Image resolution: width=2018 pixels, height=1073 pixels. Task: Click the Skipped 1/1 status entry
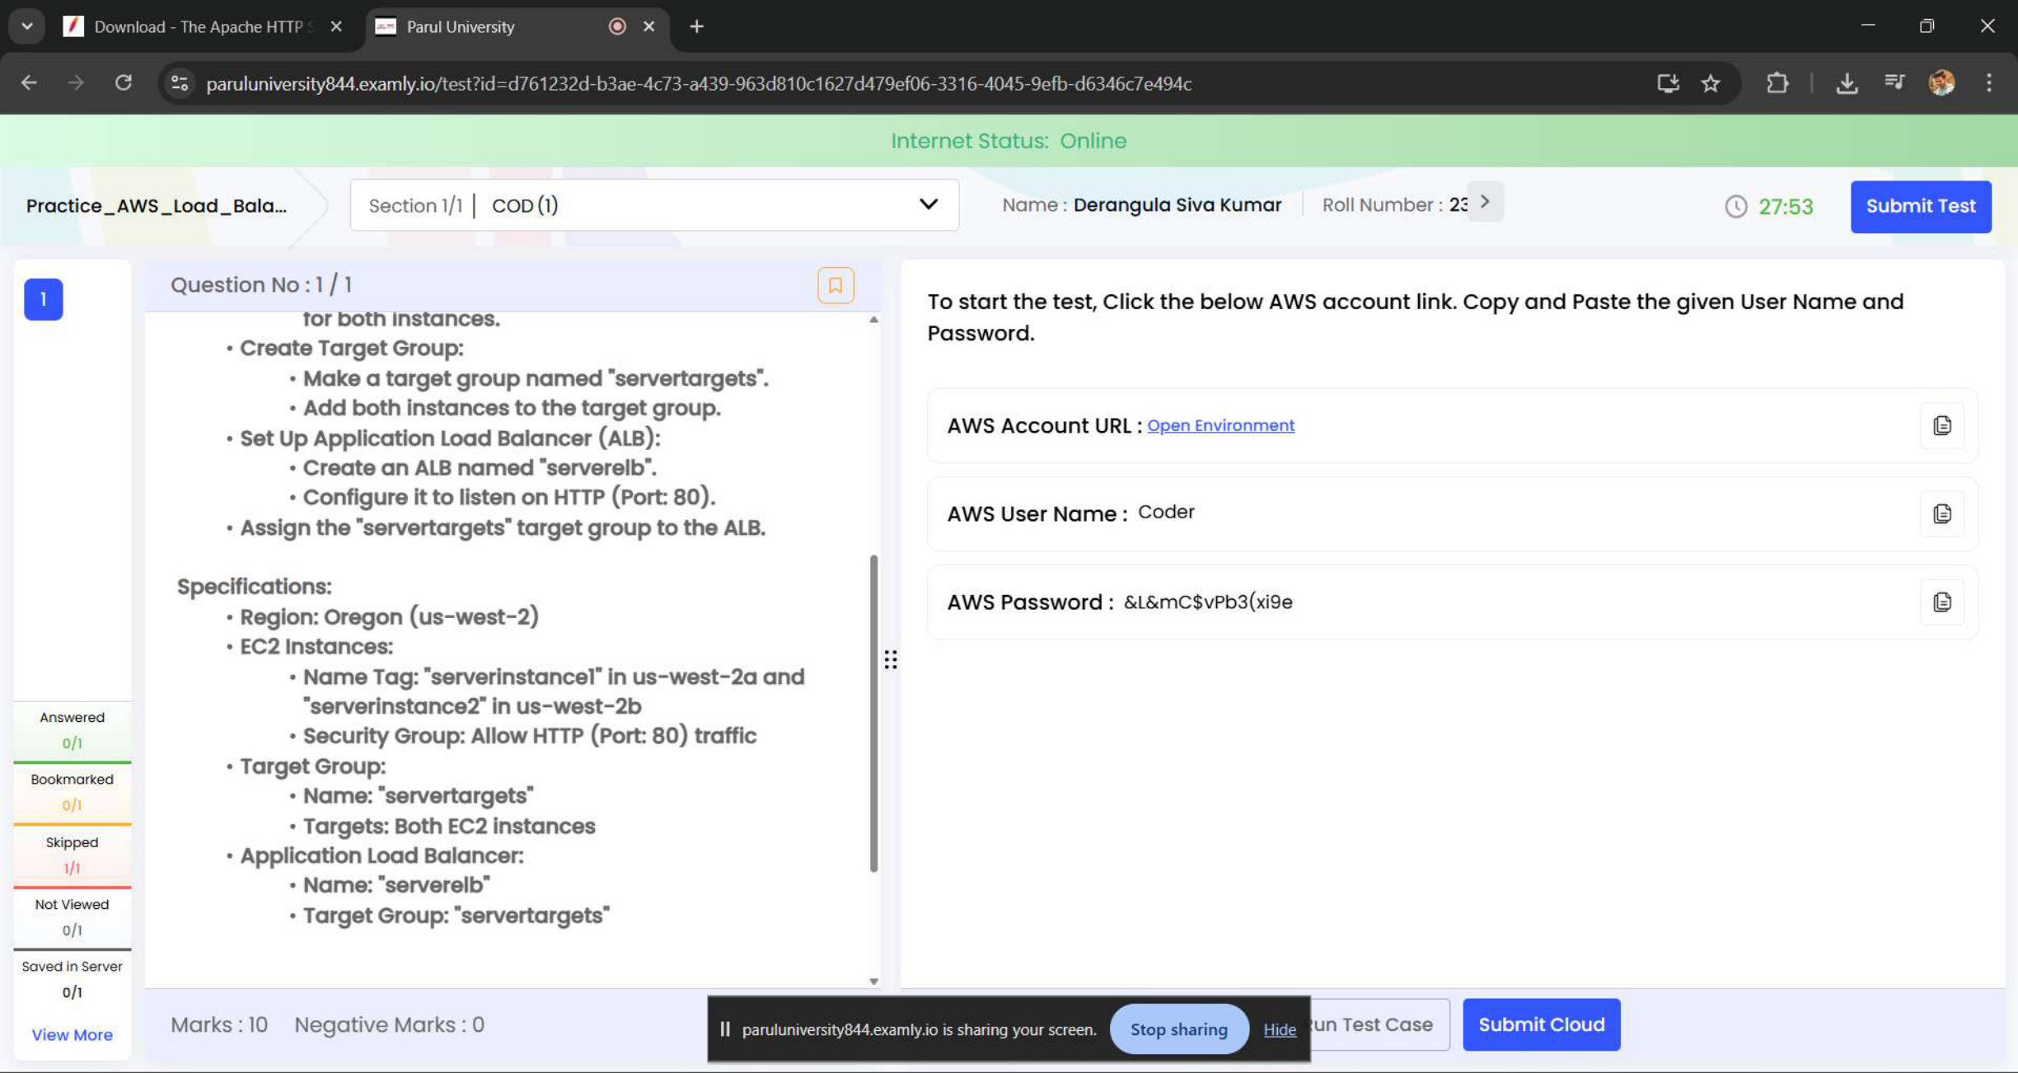pyautogui.click(x=72, y=855)
